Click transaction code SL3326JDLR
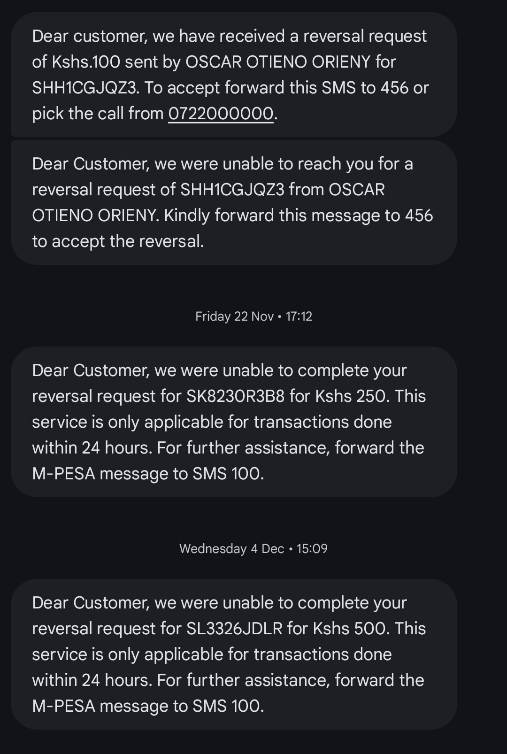Image resolution: width=507 pixels, height=754 pixels. (234, 629)
